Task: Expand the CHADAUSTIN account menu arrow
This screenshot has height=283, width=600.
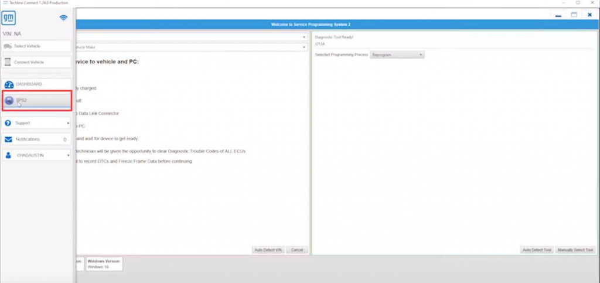Action: (x=68, y=155)
